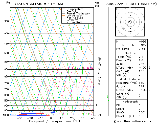Click the blue Dewpoint legend line

click(x=64, y=11)
